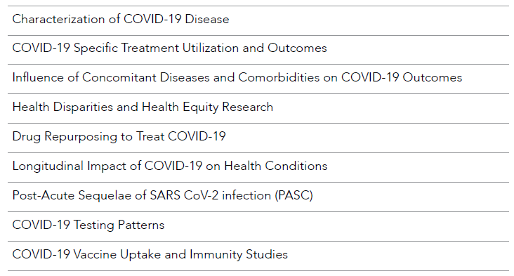514x276 pixels.
Task: Click 'Concomitant Diseases' in third row
Action: point(145,77)
